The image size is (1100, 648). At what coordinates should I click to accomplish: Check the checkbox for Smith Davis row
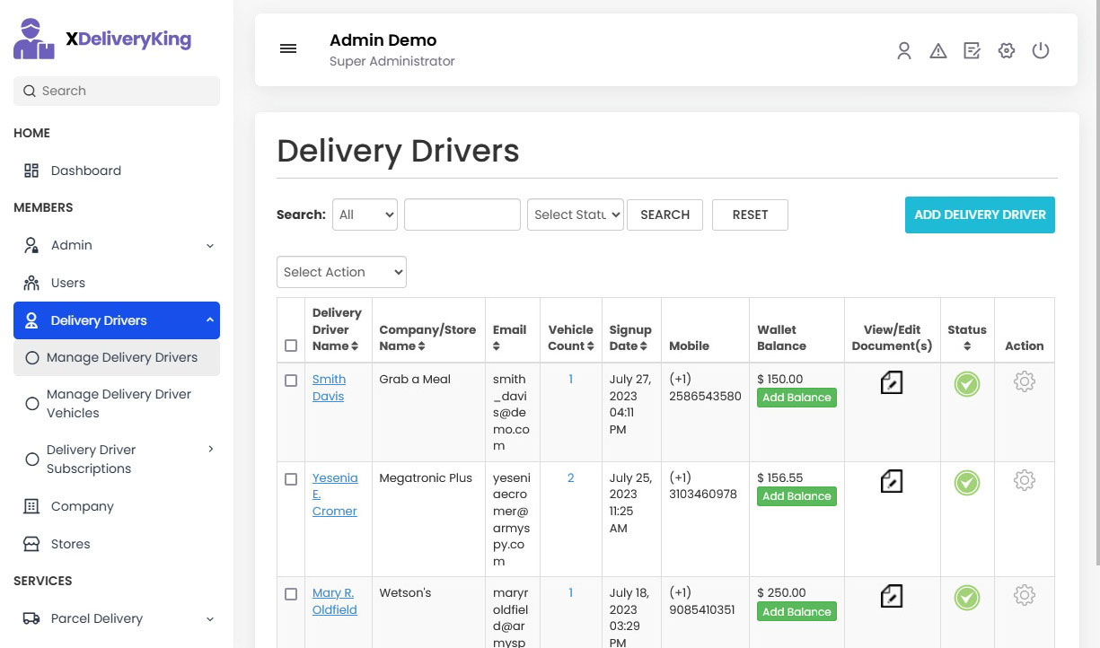[x=291, y=380]
